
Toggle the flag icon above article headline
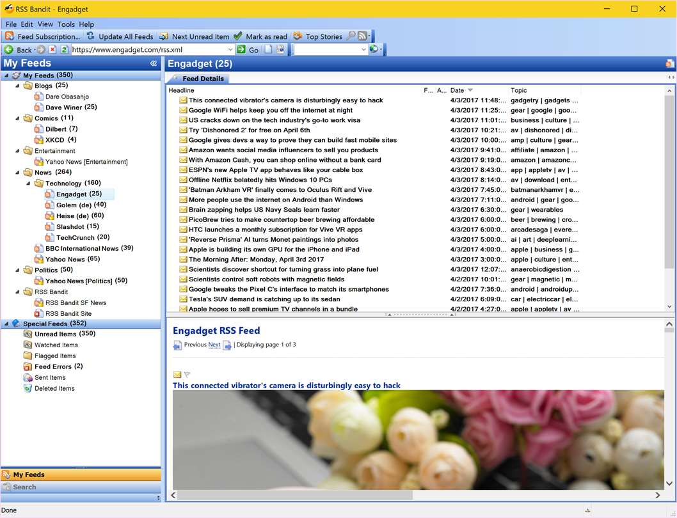click(187, 375)
